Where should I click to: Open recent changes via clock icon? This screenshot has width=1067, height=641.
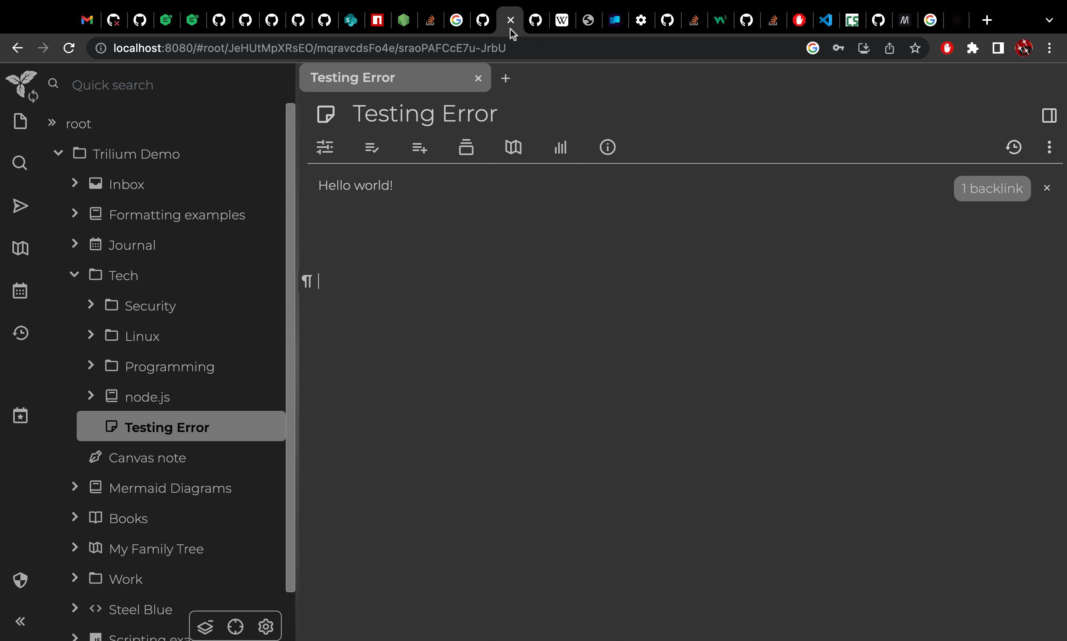click(x=20, y=332)
